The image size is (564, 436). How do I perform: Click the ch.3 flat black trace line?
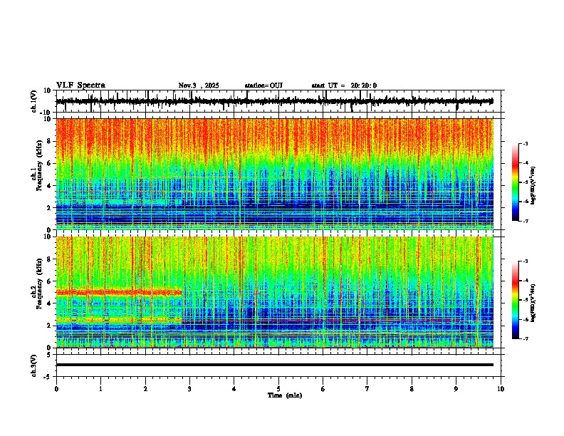click(x=275, y=365)
